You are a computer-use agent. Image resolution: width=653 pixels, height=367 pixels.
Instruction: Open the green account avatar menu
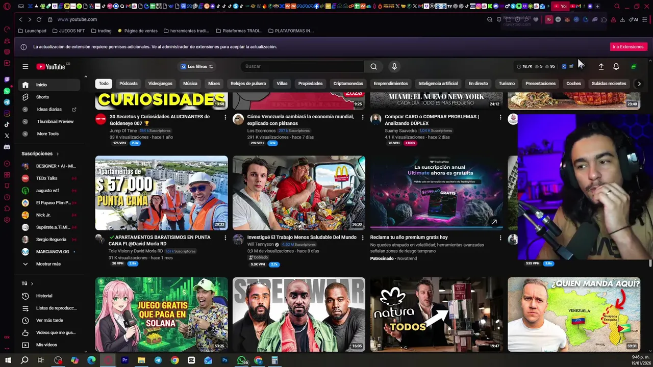[633, 66]
